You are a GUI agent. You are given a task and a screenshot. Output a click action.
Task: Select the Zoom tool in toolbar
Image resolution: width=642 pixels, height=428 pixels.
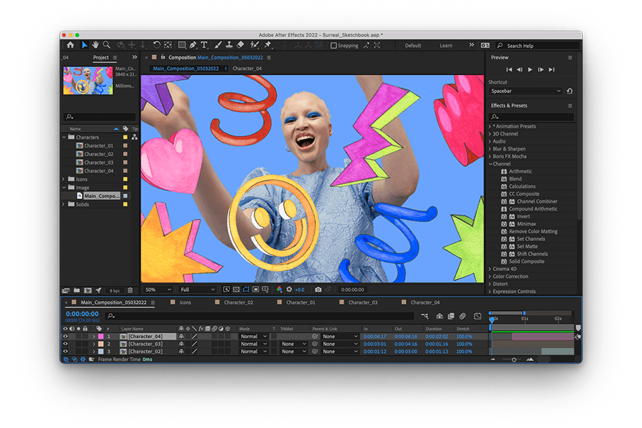106,45
